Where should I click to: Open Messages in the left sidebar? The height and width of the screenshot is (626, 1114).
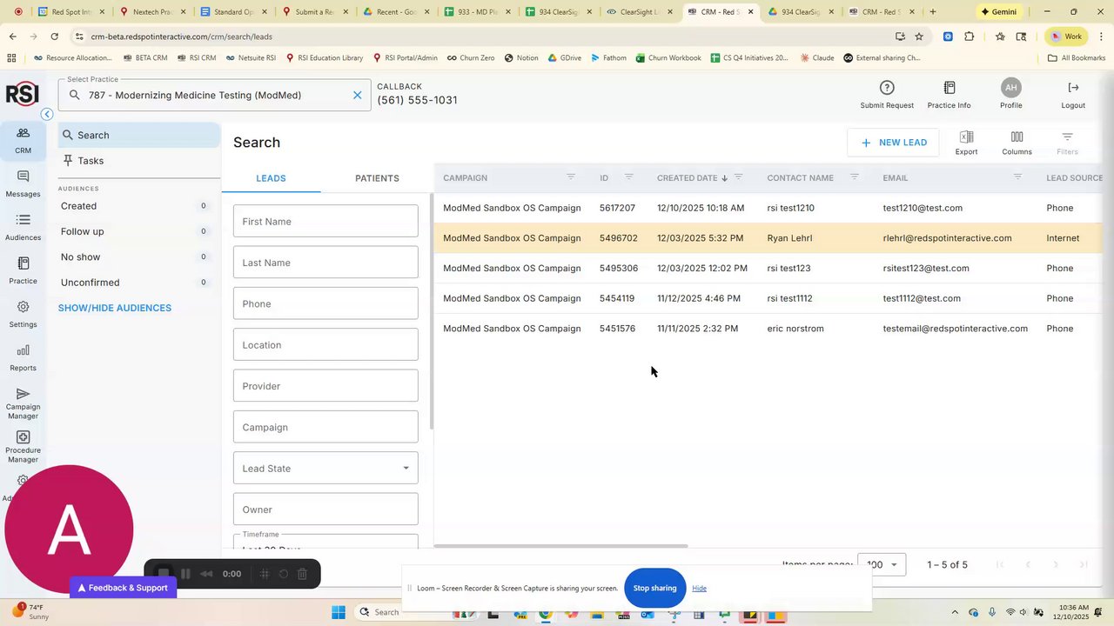click(23, 183)
